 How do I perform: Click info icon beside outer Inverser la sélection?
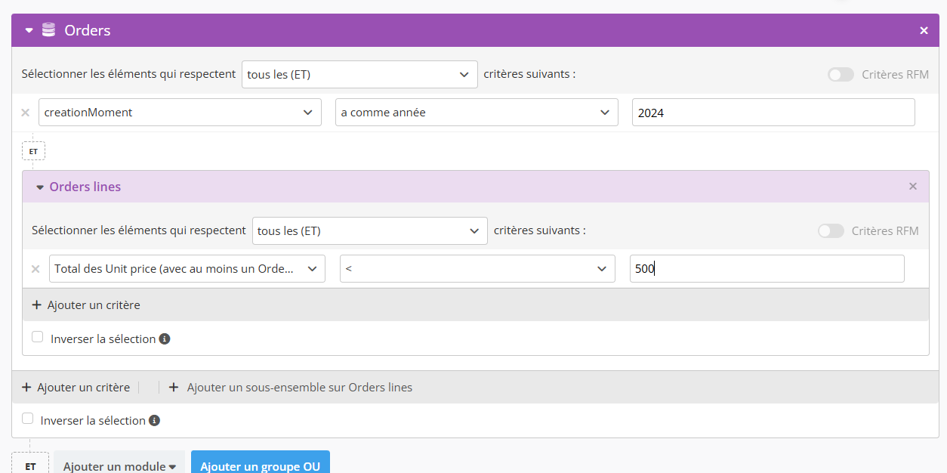click(x=154, y=421)
